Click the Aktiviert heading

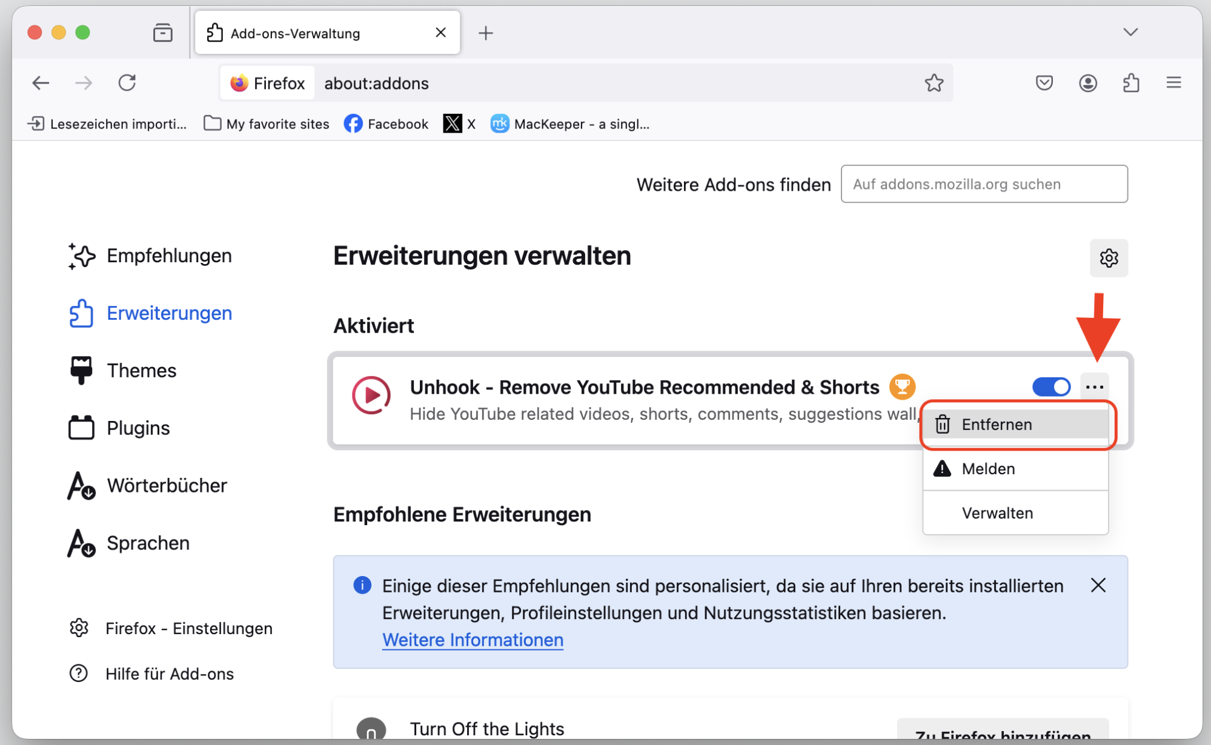coord(373,326)
